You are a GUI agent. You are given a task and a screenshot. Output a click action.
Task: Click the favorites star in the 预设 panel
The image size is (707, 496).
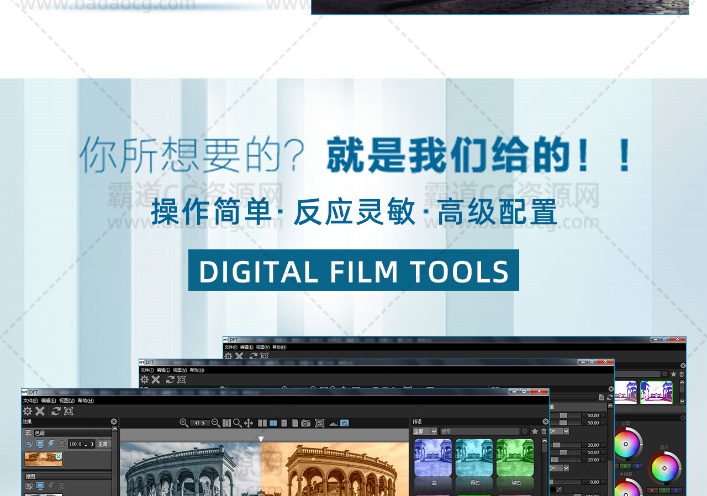535,431
